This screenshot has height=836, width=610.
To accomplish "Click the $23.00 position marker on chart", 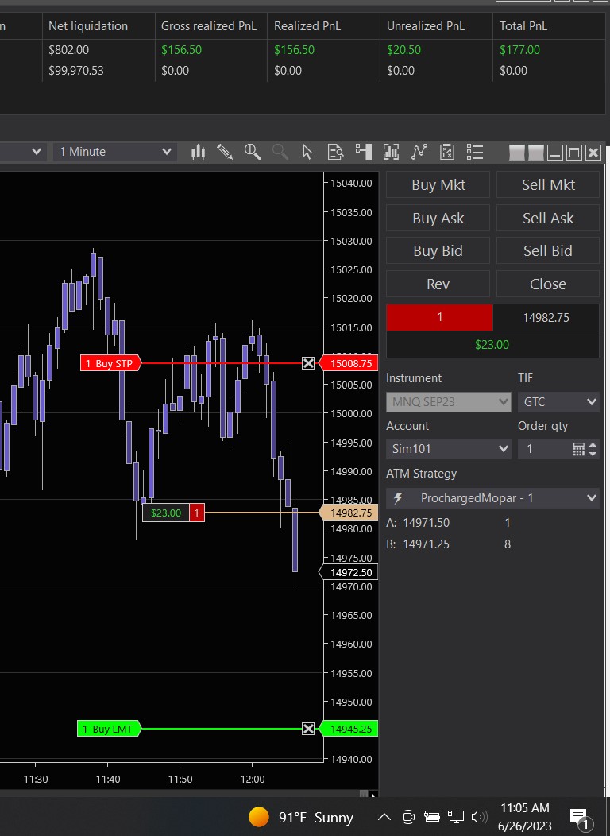I will tap(174, 513).
